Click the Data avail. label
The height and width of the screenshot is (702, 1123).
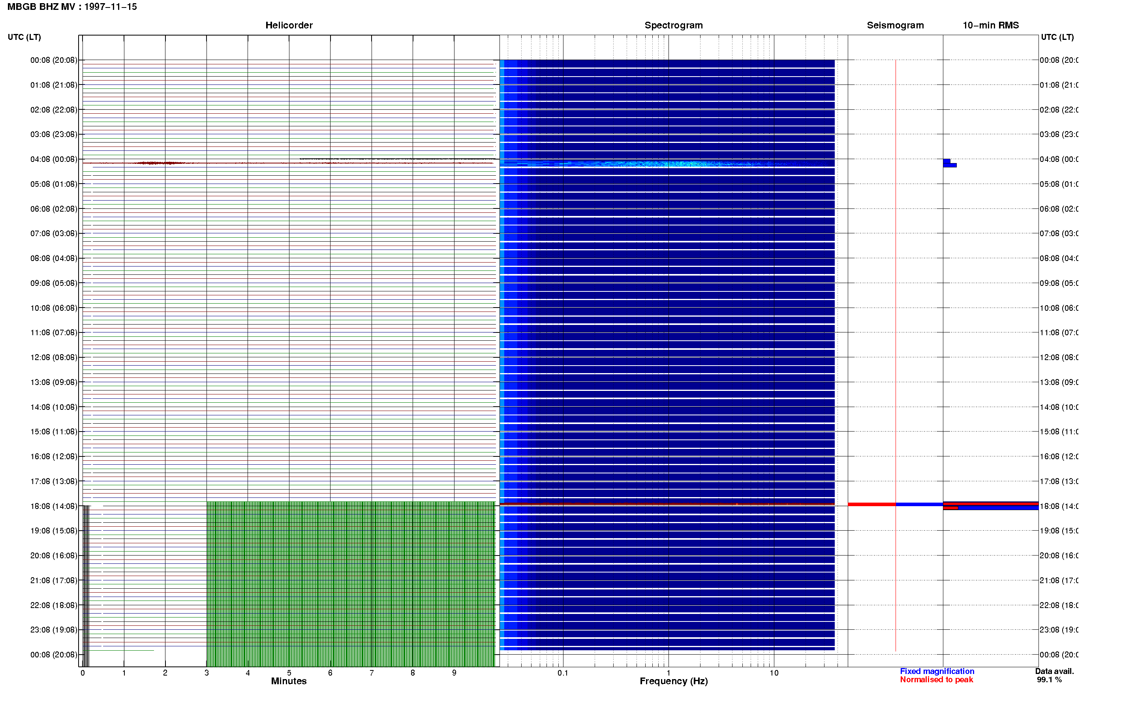point(1054,671)
